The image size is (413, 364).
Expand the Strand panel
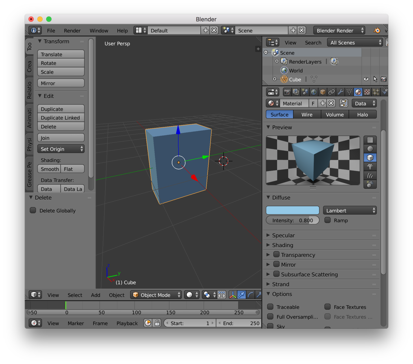tap(268, 284)
